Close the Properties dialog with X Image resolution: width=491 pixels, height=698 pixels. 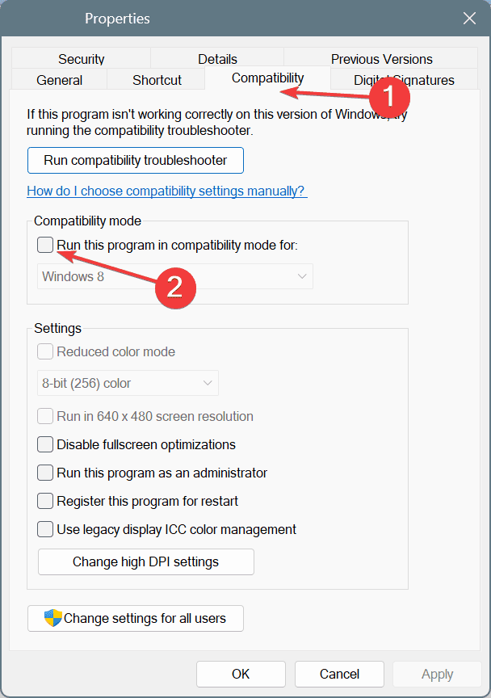[x=469, y=18]
